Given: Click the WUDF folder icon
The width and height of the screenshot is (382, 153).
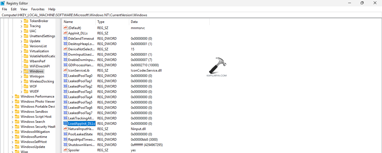Looking at the screenshot, I should pyautogui.click(x=26, y=91).
